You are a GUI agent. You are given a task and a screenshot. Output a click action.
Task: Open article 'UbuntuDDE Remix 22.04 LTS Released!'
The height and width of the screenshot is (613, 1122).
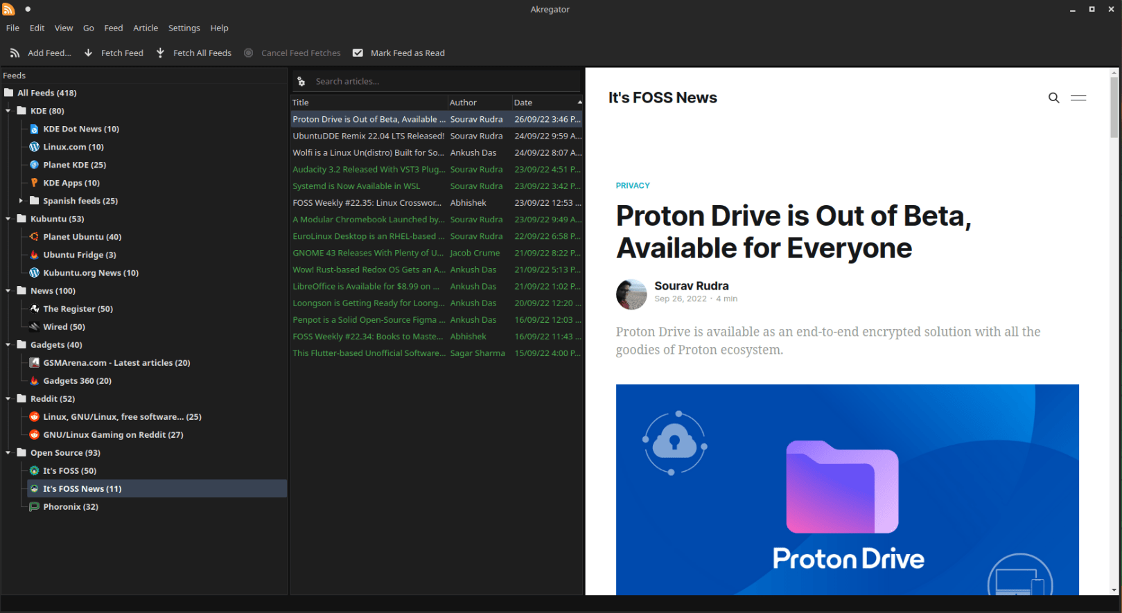(437, 136)
